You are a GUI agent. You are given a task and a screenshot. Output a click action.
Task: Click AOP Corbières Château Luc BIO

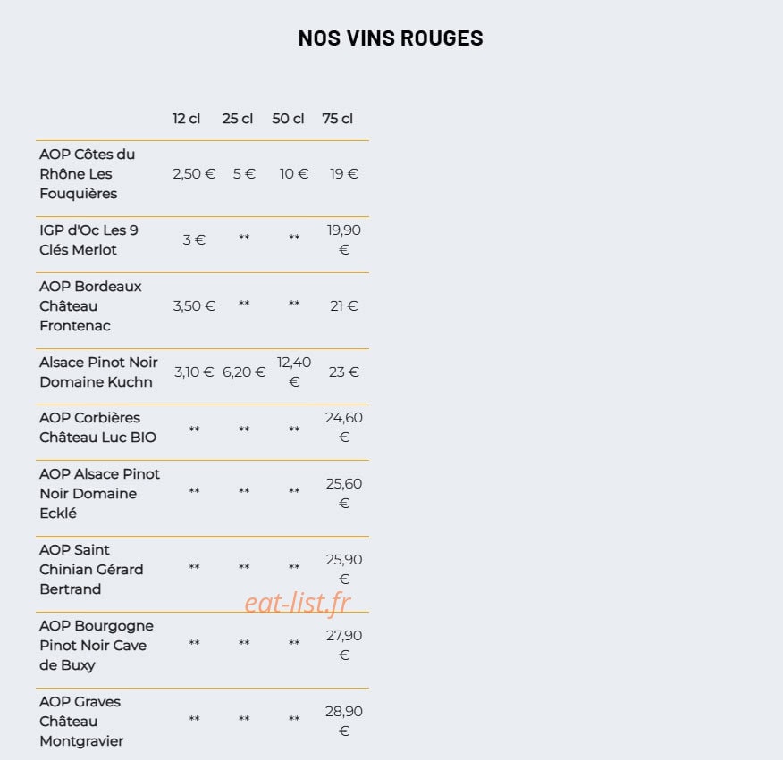(98, 427)
